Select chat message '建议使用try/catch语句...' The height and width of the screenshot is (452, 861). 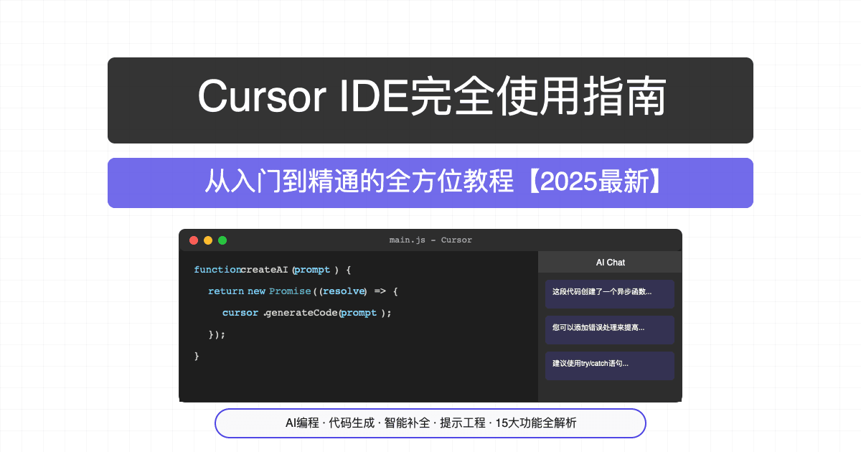(610, 366)
